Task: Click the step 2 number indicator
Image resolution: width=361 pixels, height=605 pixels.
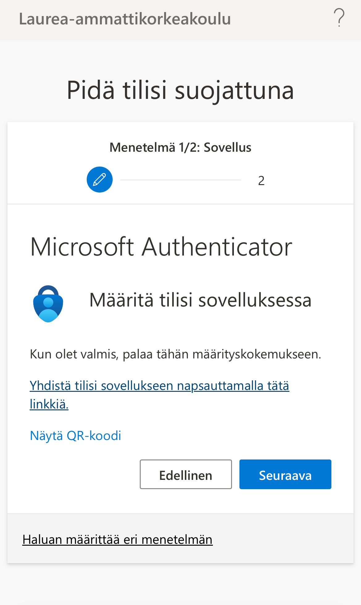Action: tap(261, 181)
